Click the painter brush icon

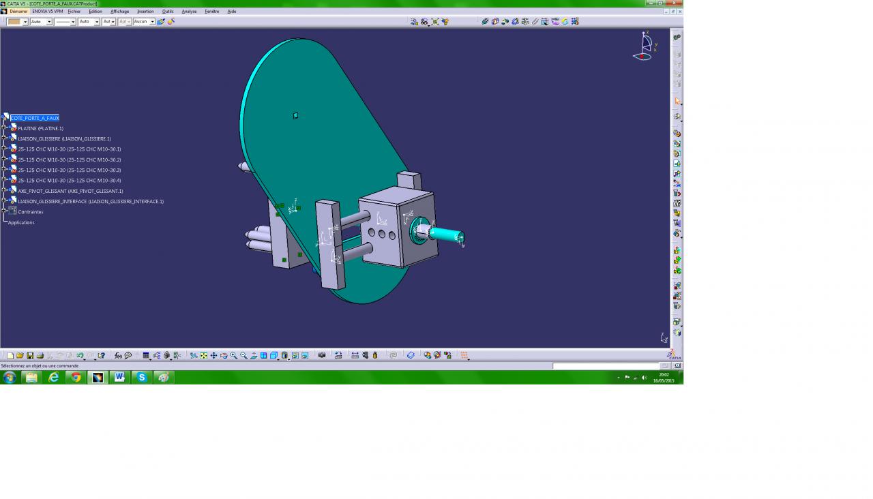[161, 22]
